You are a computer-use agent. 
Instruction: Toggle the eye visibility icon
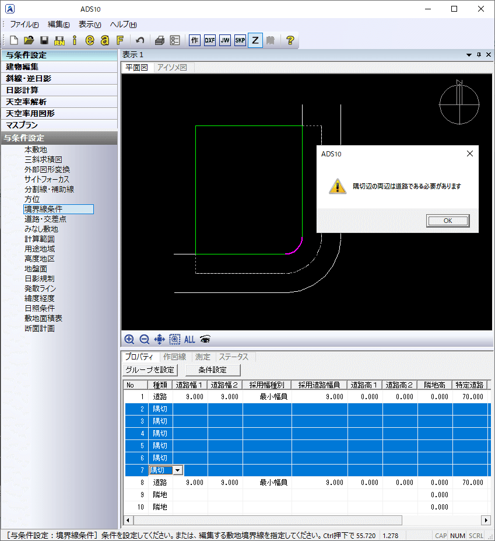[205, 340]
